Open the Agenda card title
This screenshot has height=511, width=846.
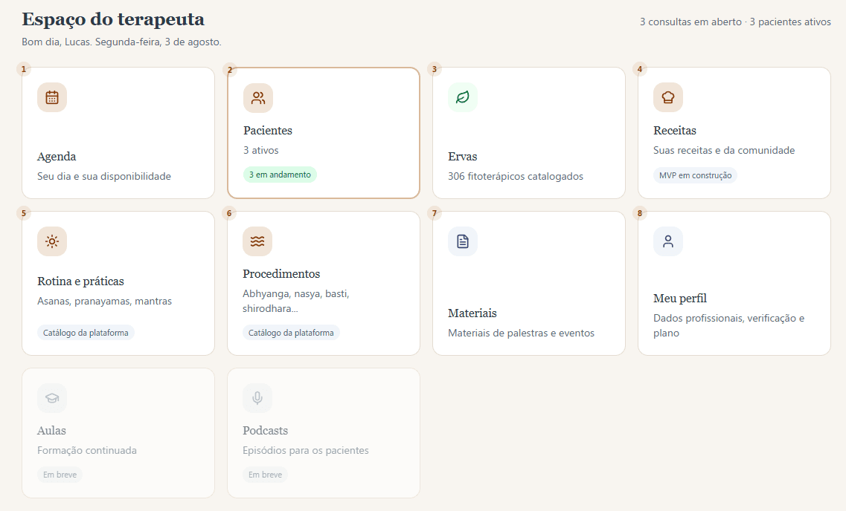[57, 157]
